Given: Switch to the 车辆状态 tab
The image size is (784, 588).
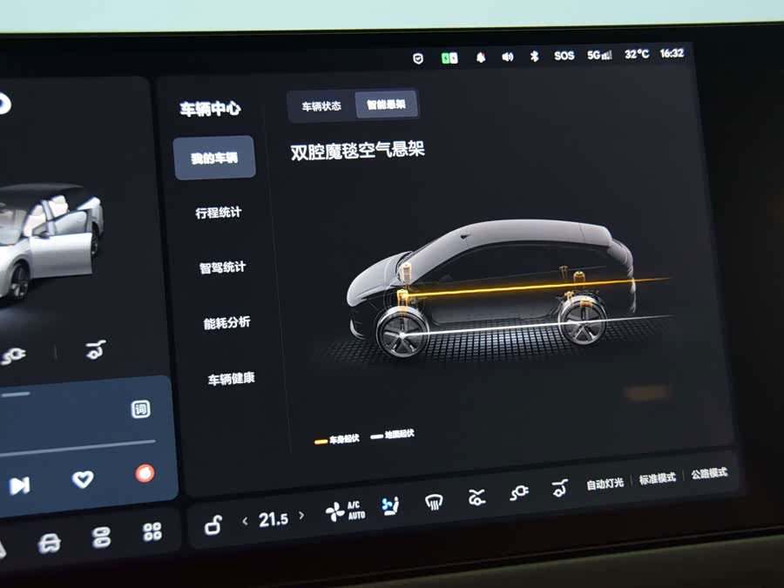Looking at the screenshot, I should click(321, 106).
